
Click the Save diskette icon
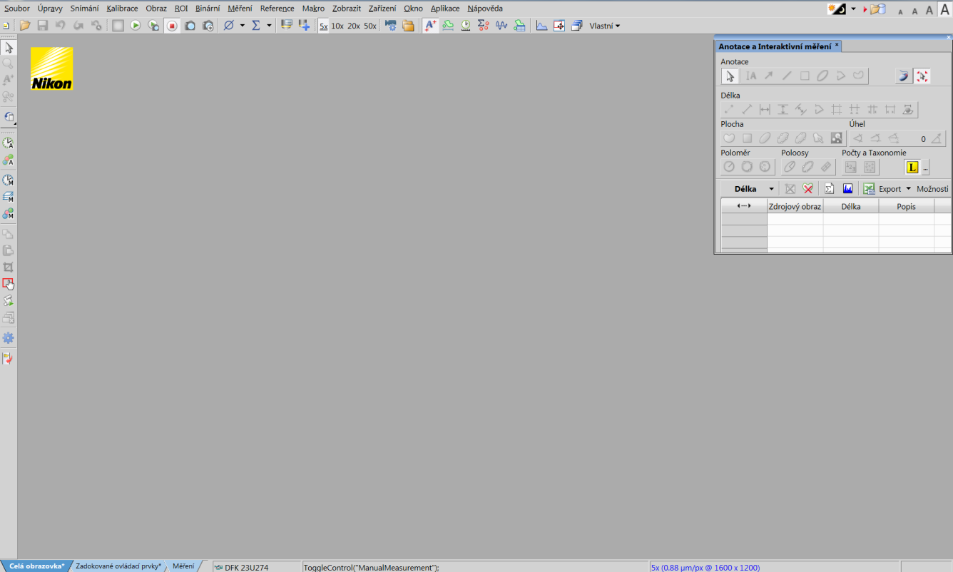pyautogui.click(x=43, y=26)
